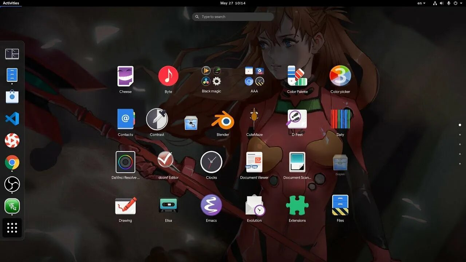
Task: Open Contacts from the app grid
Action: click(x=126, y=119)
